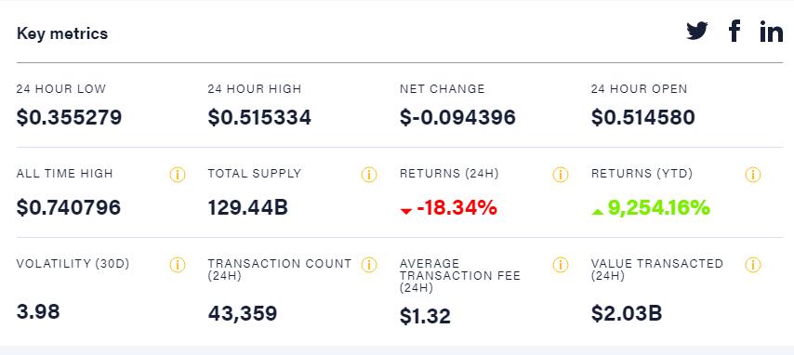
Task: Click info icon beside Volatility (30D)
Action: point(178,265)
